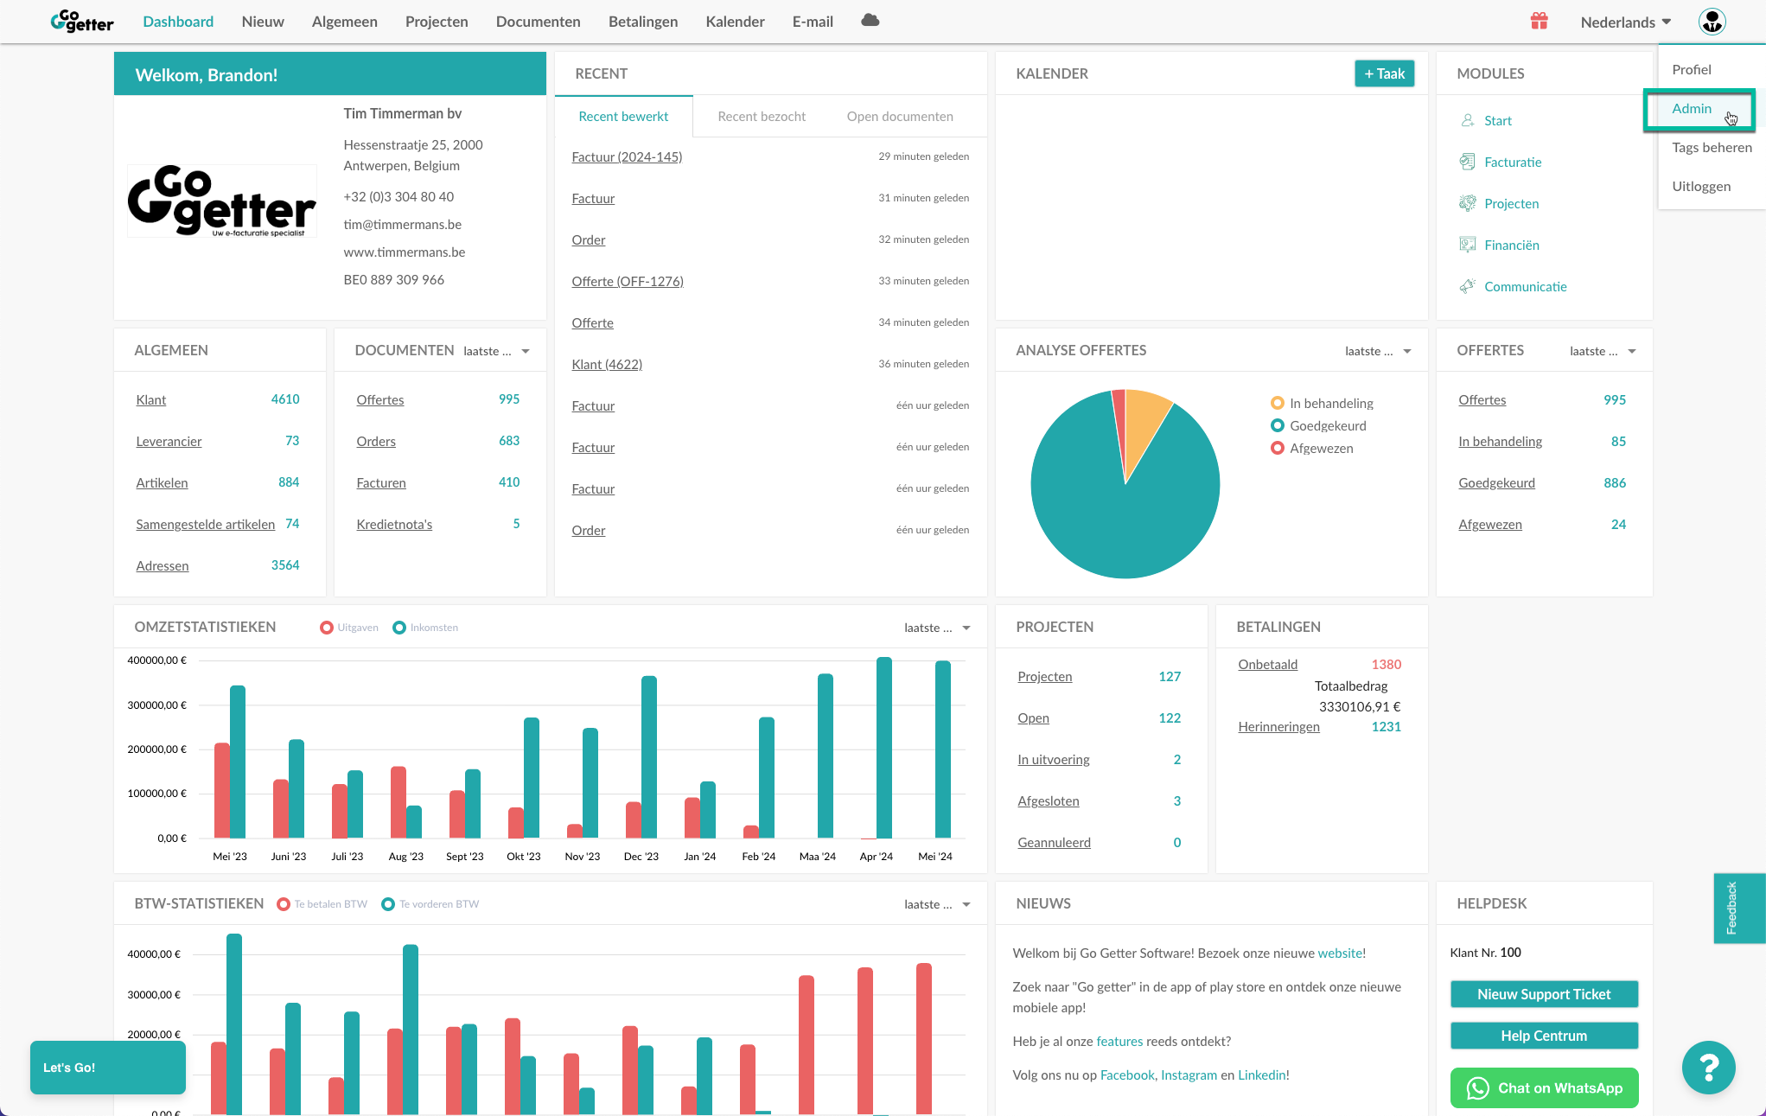
Task: Open the vertical Feedback tab
Action: pyautogui.click(x=1738, y=909)
